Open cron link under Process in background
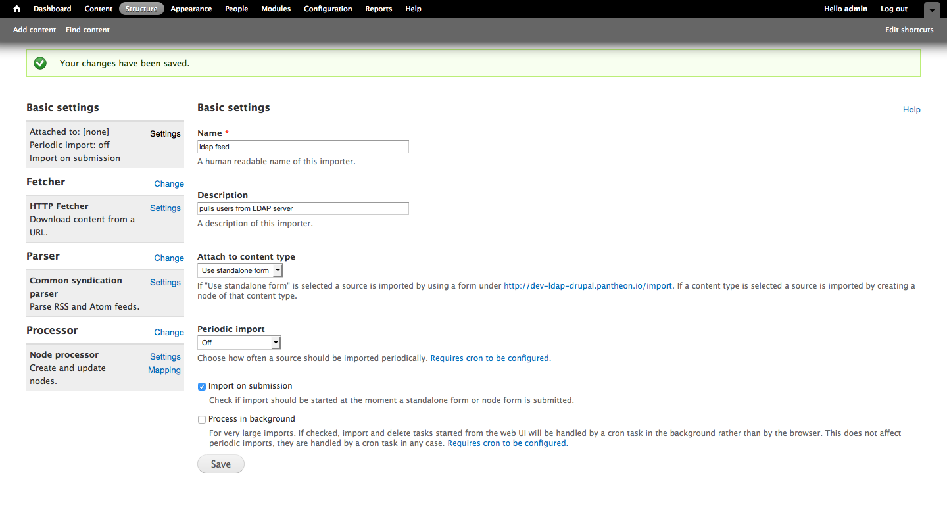This screenshot has height=509, width=947. coord(507,443)
